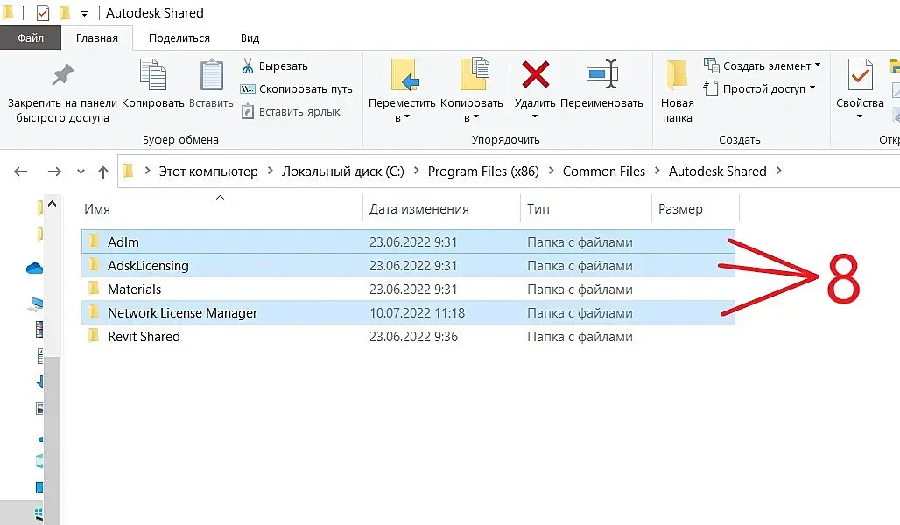Switch to the Share ribbon tab
The height and width of the screenshot is (525, 900).
tap(179, 38)
